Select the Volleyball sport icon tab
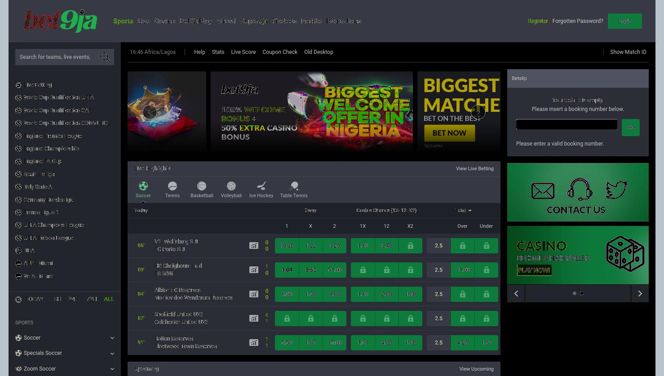 coord(231,190)
